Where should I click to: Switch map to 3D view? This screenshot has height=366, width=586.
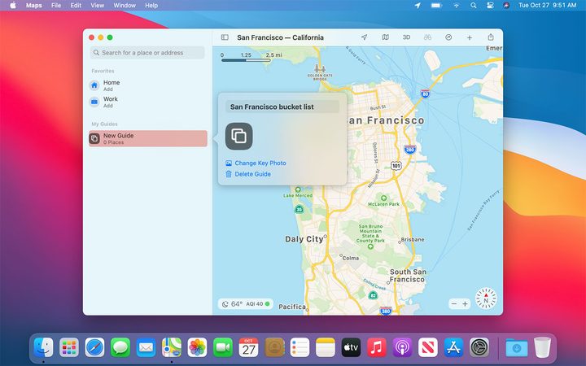coord(406,37)
